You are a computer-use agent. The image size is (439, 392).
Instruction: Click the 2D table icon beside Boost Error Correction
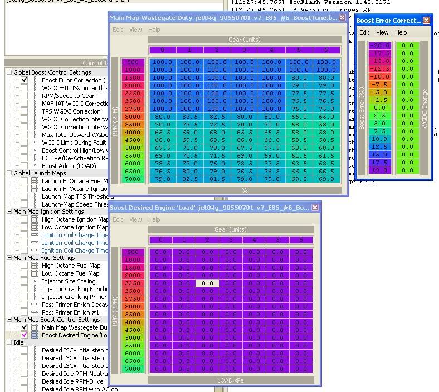pos(35,80)
